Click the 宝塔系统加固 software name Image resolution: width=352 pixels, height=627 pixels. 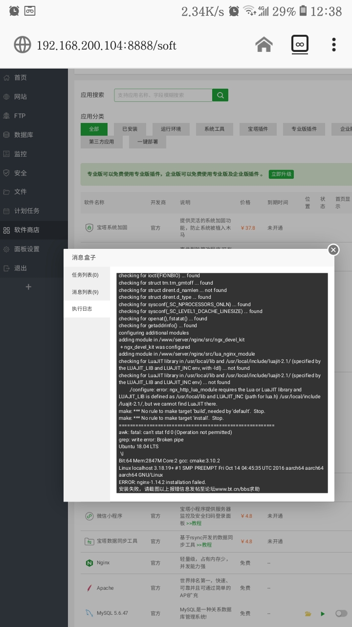(x=112, y=228)
